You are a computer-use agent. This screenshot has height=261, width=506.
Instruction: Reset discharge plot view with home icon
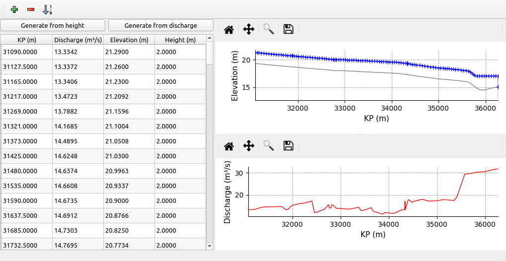[x=229, y=146]
